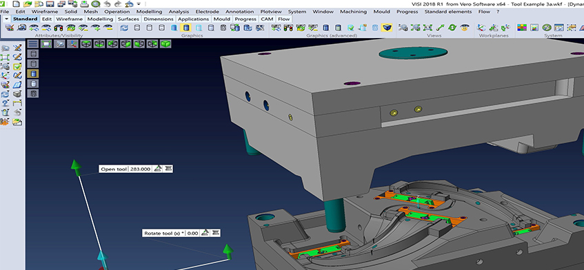584x270 pixels.
Task: Switch to the Applications ribbon tab
Action: click(x=193, y=19)
